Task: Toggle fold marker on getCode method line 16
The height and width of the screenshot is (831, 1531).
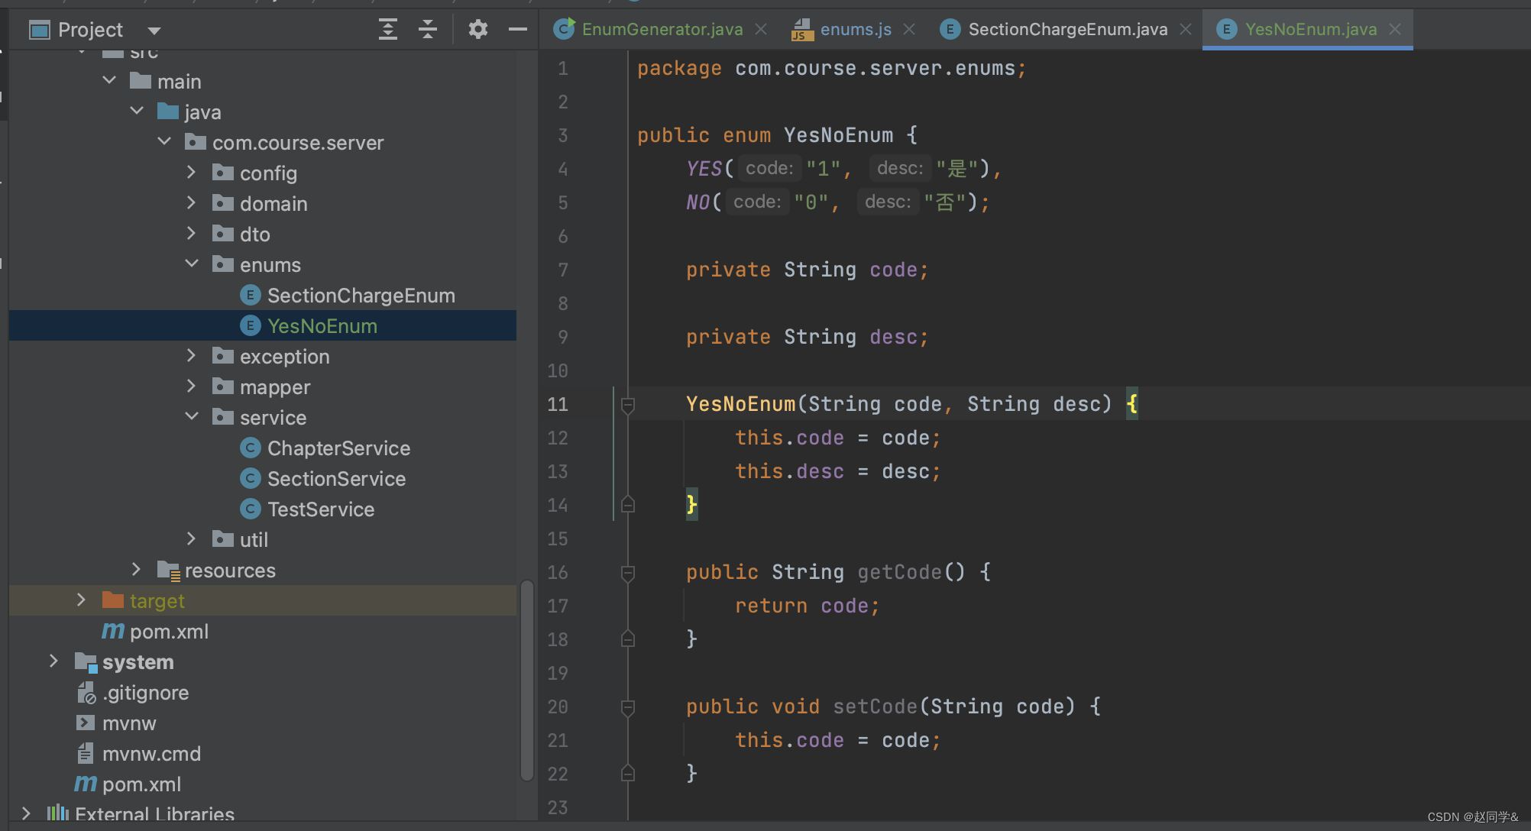Action: point(628,573)
